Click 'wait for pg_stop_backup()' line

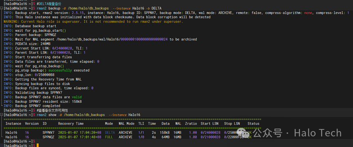point(34,66)
